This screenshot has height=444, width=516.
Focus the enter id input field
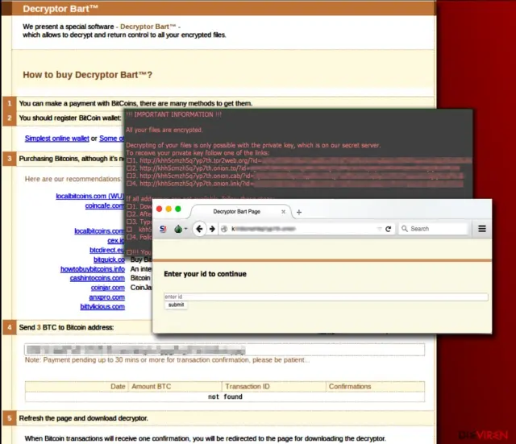(x=326, y=297)
